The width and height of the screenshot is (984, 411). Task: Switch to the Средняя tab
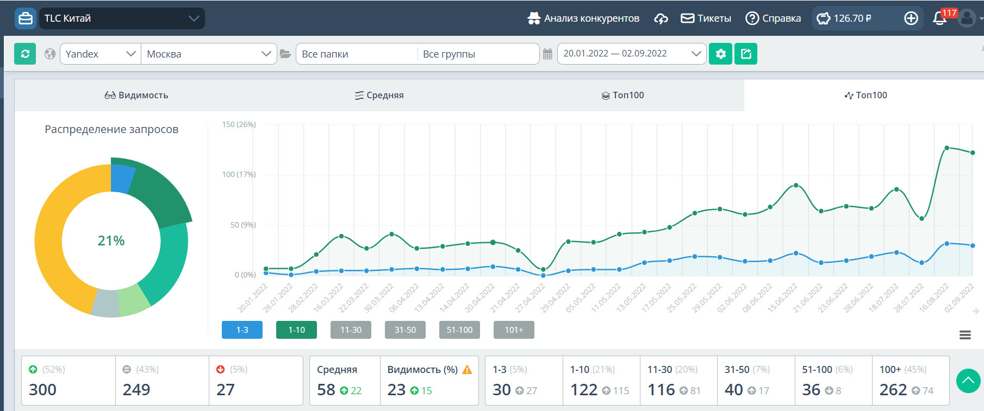379,95
